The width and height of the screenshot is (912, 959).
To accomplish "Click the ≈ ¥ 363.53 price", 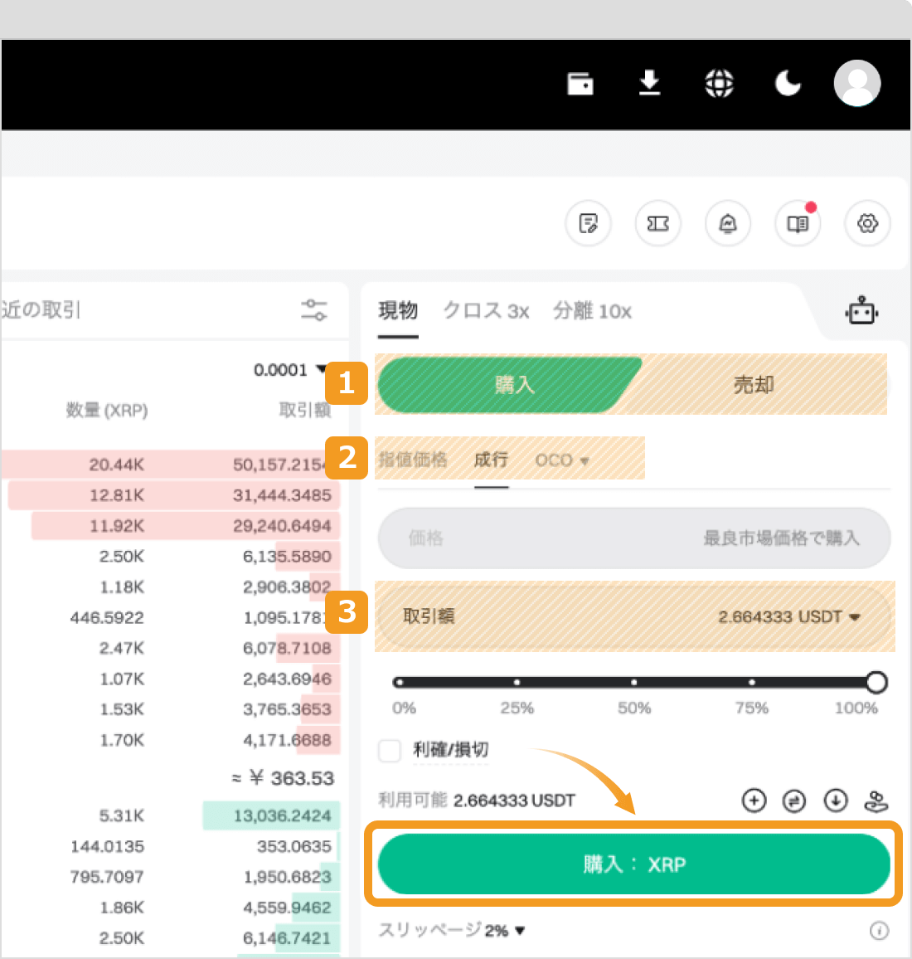I will (283, 778).
